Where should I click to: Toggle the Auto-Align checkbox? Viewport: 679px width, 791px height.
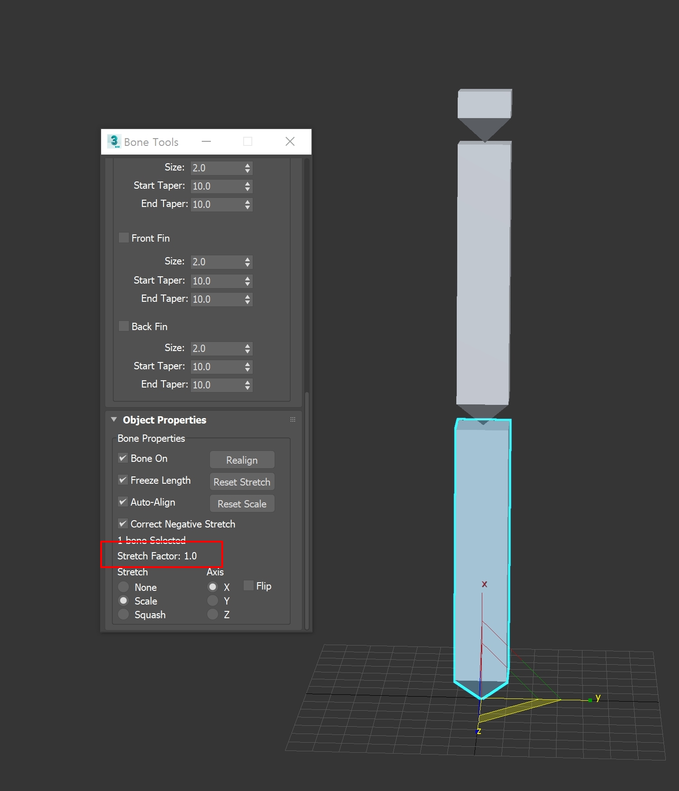[x=123, y=502]
